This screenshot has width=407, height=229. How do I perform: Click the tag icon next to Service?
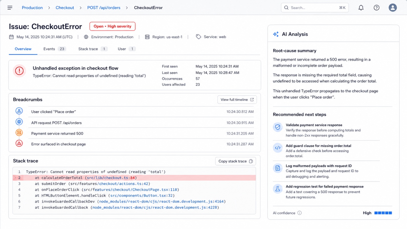click(x=198, y=37)
